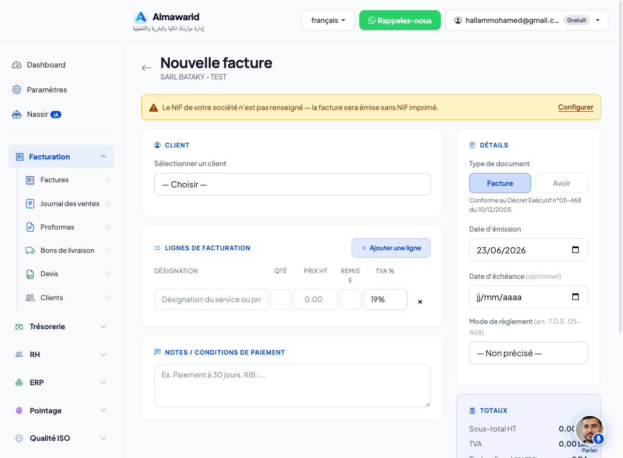
Task: Expand the Qualité ISO section
Action: click(61, 438)
